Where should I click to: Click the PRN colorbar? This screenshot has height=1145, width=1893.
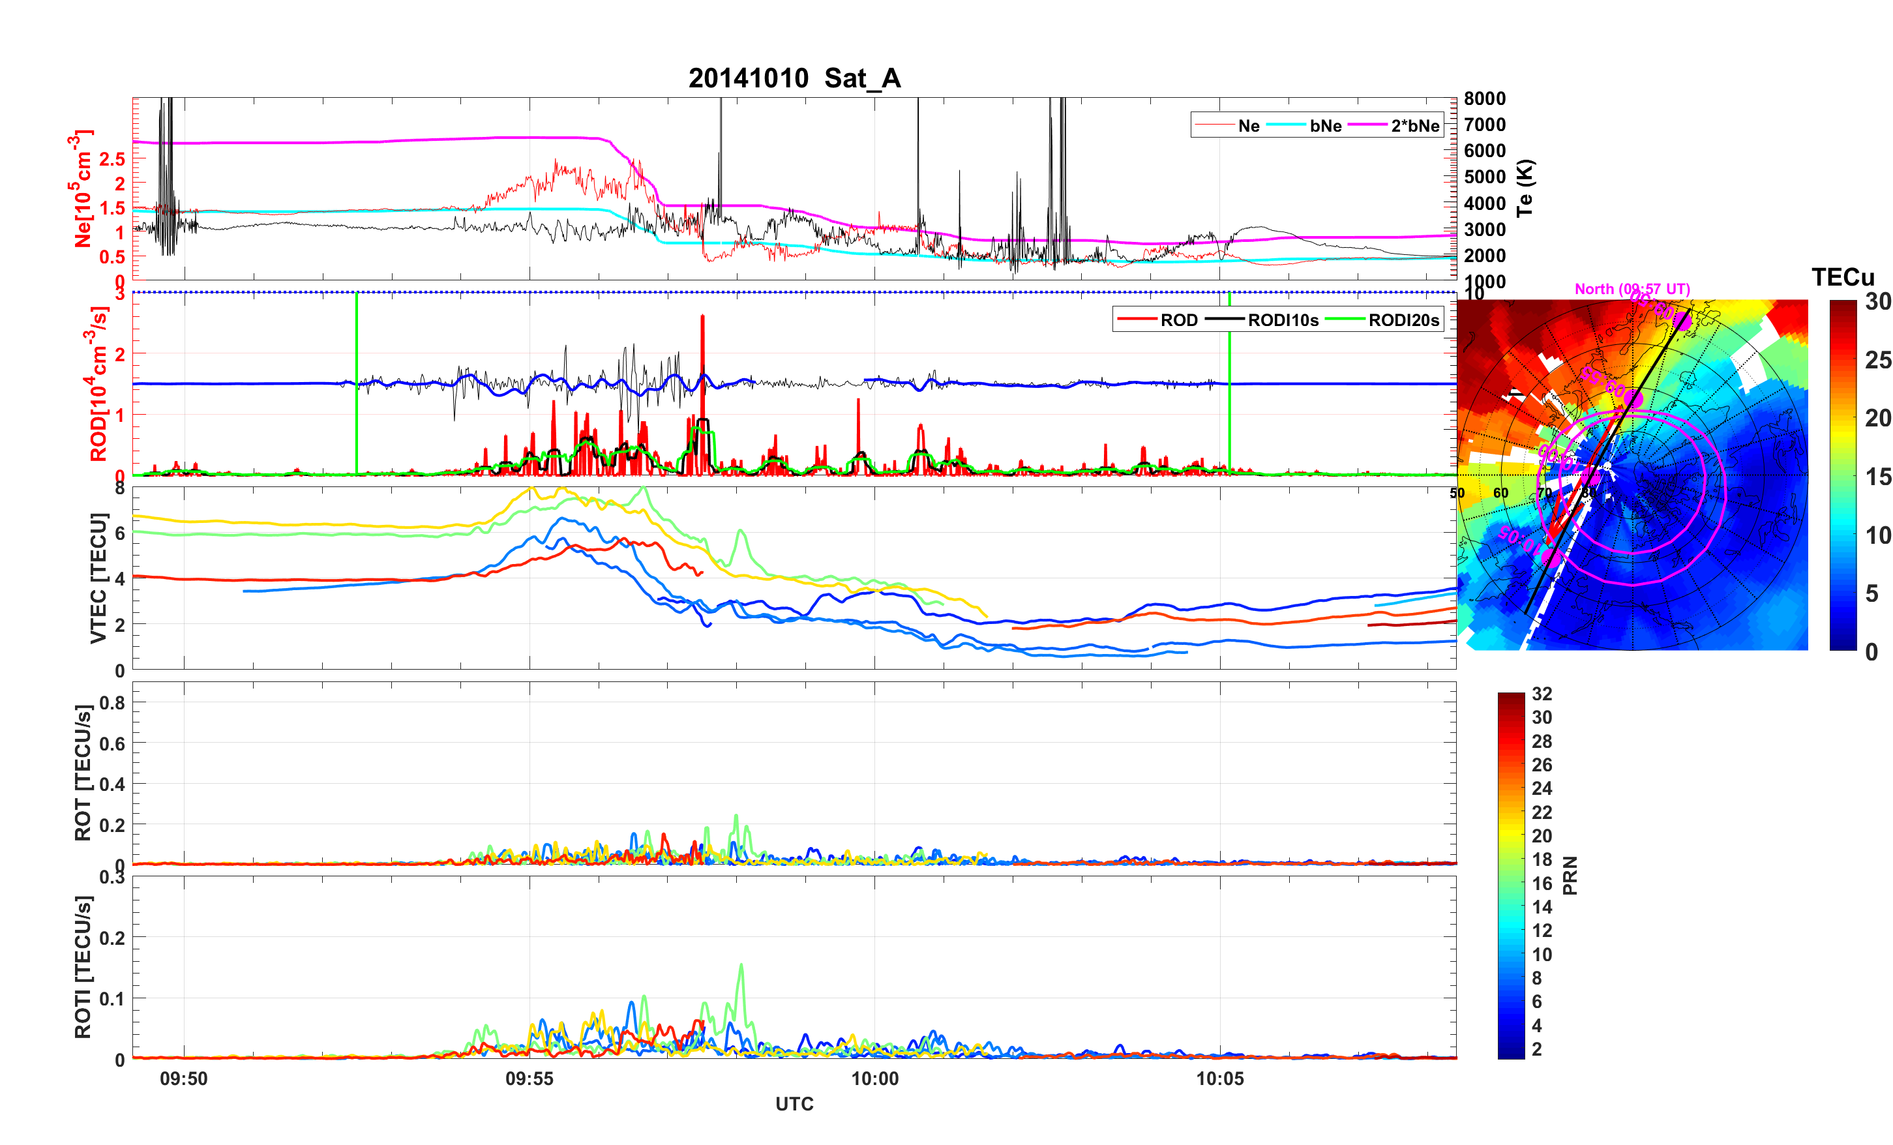coord(1511,876)
